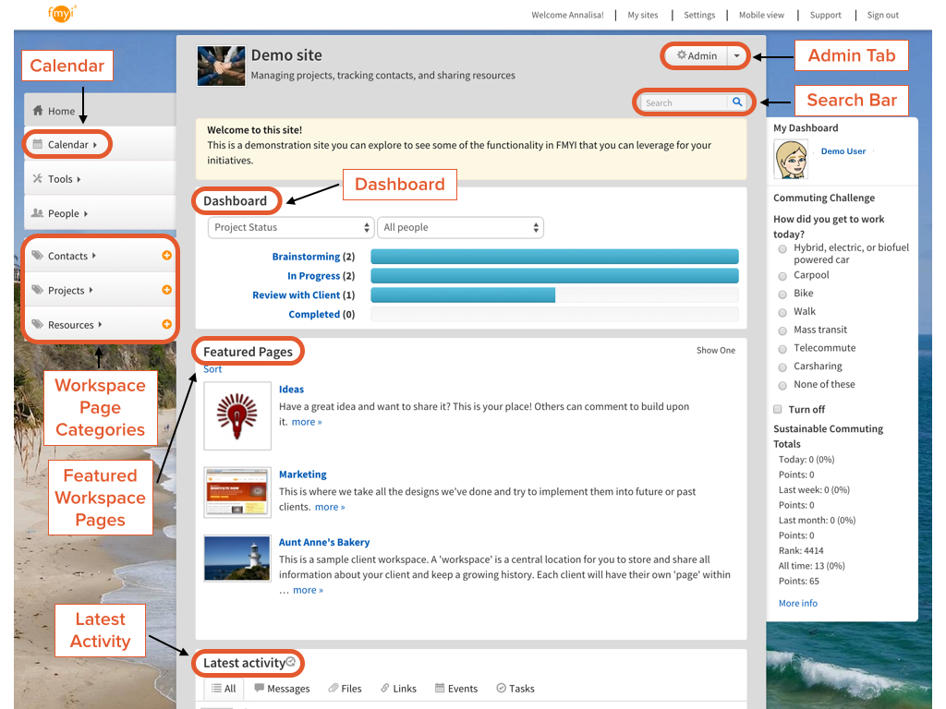Image resolution: width=946 pixels, height=709 pixels.
Task: Click the FMYI logo
Action: (62, 13)
